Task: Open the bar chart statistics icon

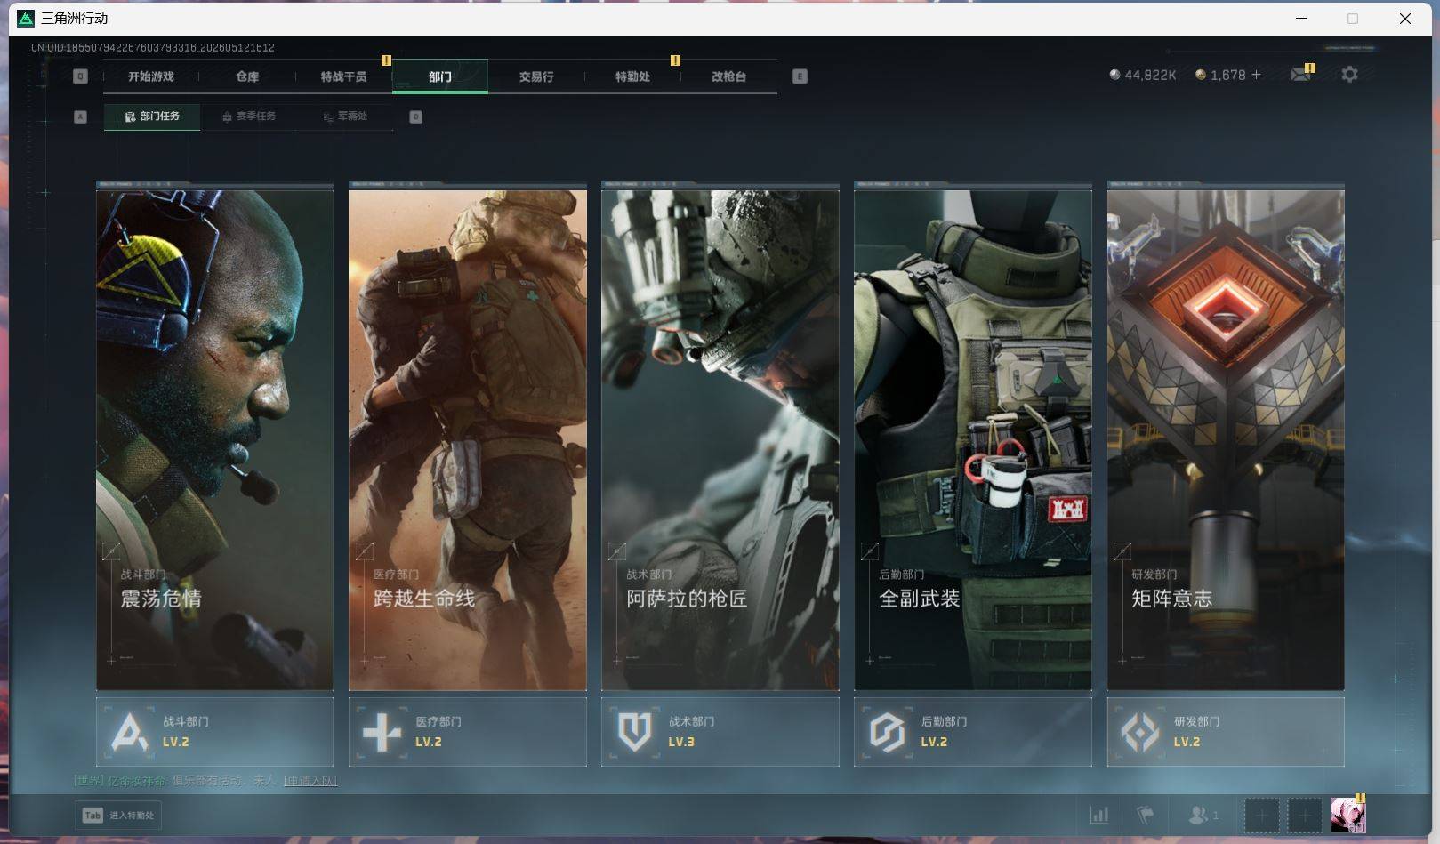Action: coord(1099,815)
